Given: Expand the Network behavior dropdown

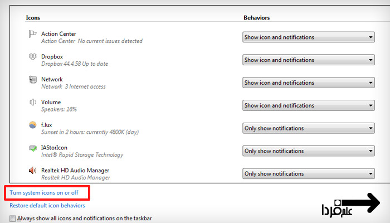Looking at the screenshot, I should tap(308, 83).
